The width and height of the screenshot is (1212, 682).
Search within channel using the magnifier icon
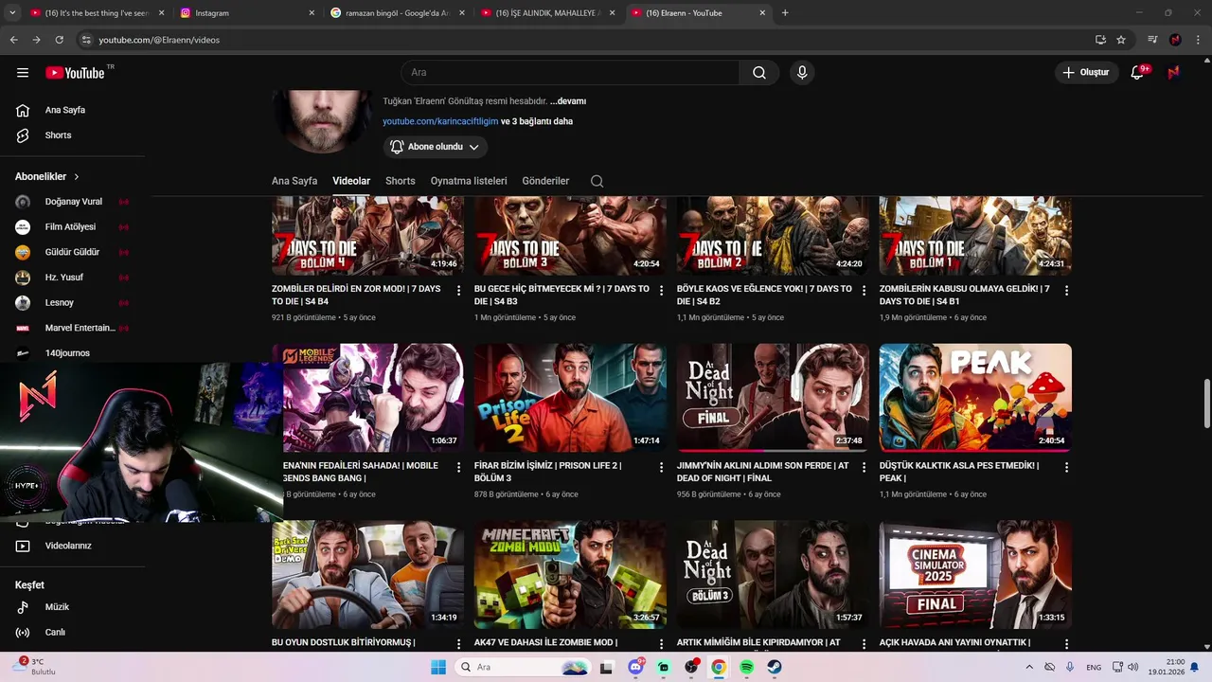(597, 181)
